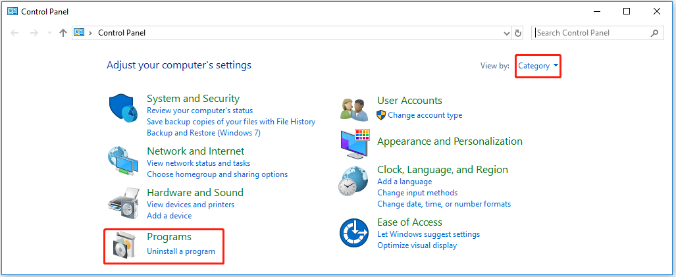Click the Forward arrow button

point(34,33)
